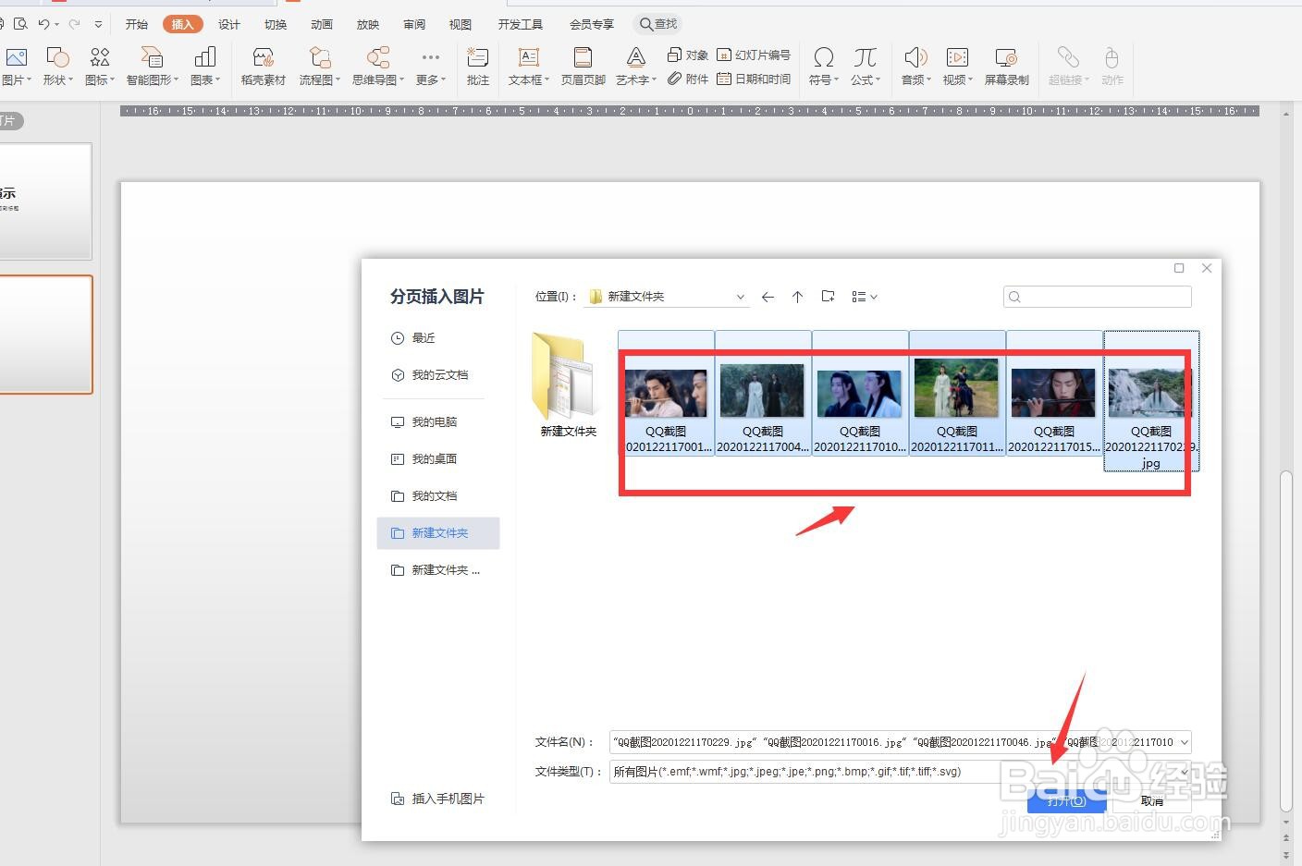This screenshot has height=866, width=1302.
Task: Select image QQ截图2020122117004...
Action: point(763,393)
